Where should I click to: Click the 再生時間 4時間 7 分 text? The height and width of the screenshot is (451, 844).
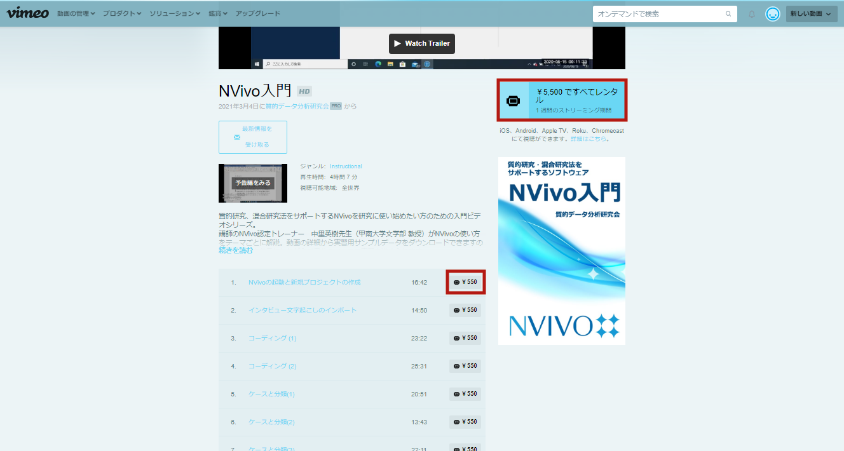pyautogui.click(x=329, y=177)
